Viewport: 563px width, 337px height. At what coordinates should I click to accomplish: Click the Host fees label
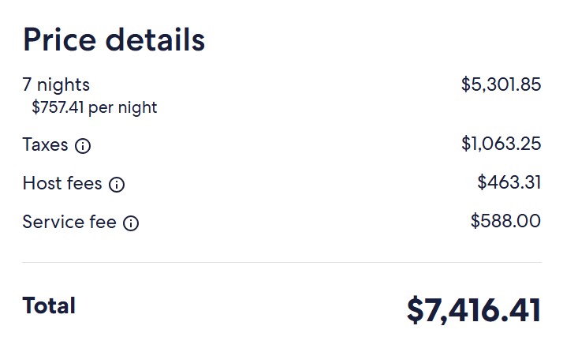pos(62,183)
